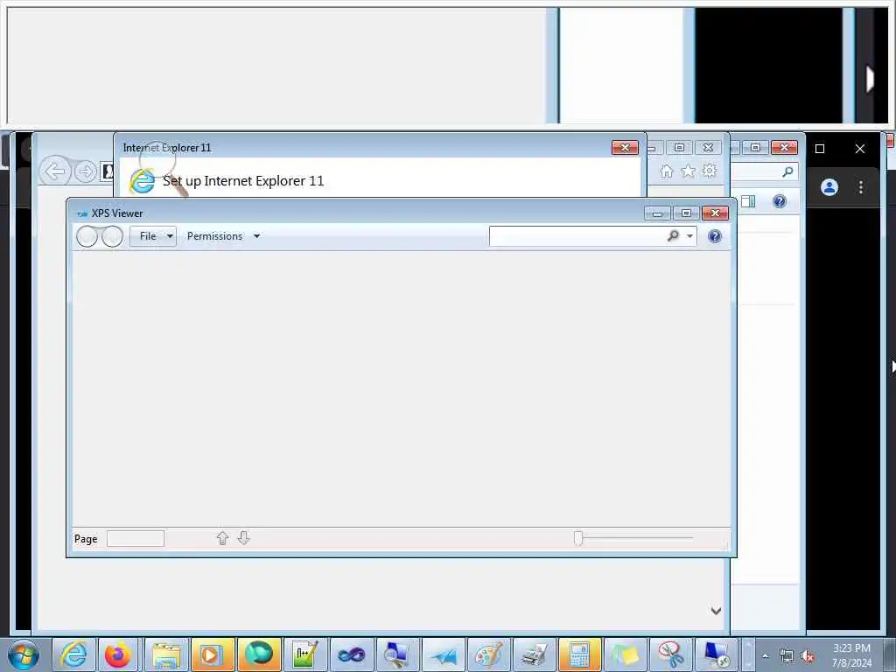Open the Permissions menu in XPS Viewer
This screenshot has height=672, width=896.
(223, 236)
